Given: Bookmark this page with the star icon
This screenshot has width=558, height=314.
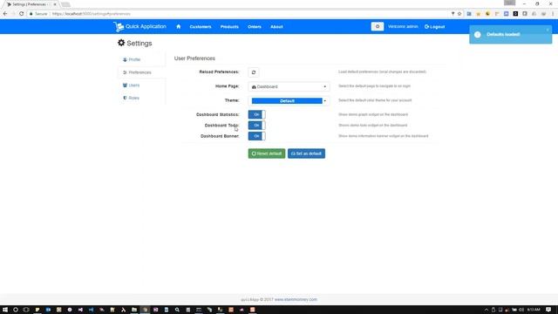Looking at the screenshot, I should click(459, 14).
